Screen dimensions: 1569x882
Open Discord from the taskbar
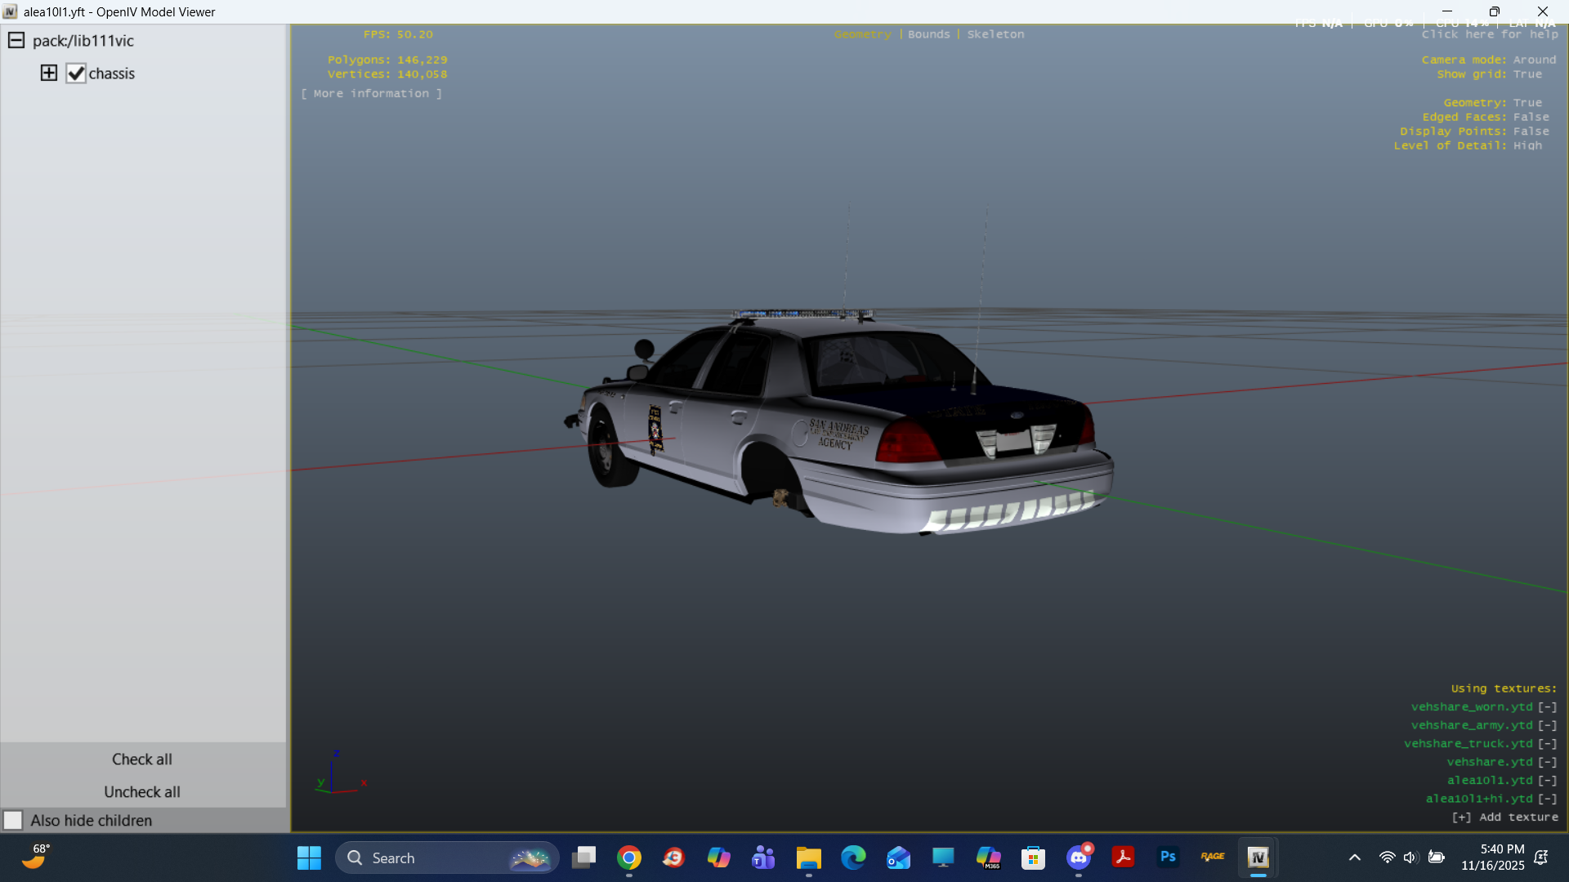pos(1079,857)
